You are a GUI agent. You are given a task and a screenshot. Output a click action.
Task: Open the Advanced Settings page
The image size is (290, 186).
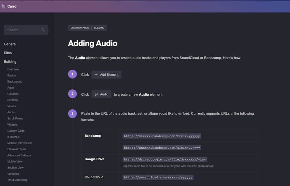(19, 155)
